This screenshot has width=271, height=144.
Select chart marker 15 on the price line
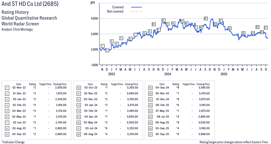click(x=182, y=21)
